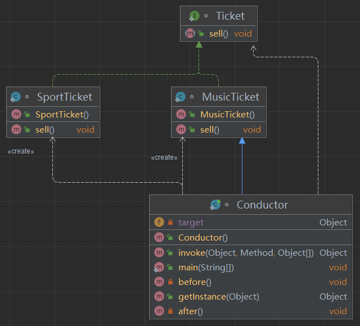Select the sell() method text in Ticket
Image resolution: width=360 pixels, height=326 pixels.
pyautogui.click(x=219, y=34)
